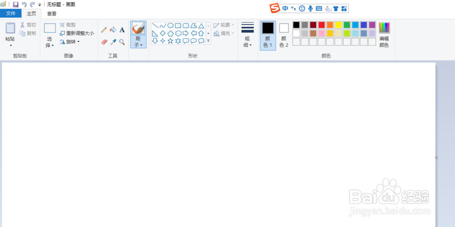This screenshot has height=227, width=455.
Task: Expand the full shapes gallery
Action: click(x=208, y=41)
